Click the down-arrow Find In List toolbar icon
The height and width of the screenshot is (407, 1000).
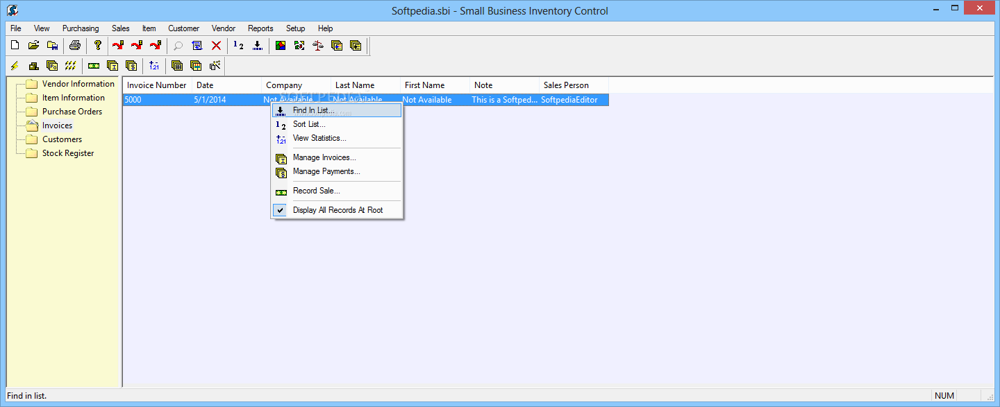(x=258, y=46)
